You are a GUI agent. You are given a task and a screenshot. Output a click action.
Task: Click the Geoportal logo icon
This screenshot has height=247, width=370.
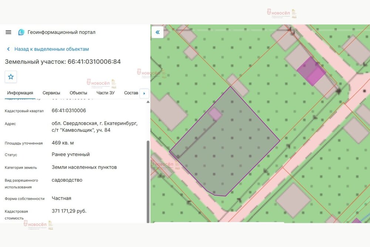click(21, 32)
